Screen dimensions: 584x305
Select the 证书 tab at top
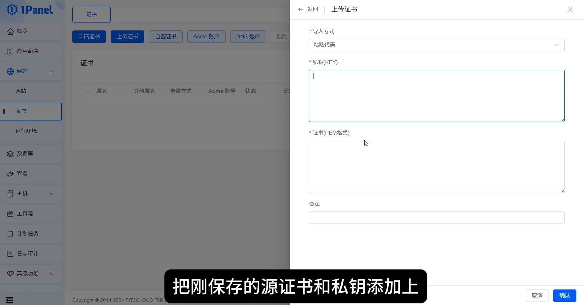[x=91, y=15]
